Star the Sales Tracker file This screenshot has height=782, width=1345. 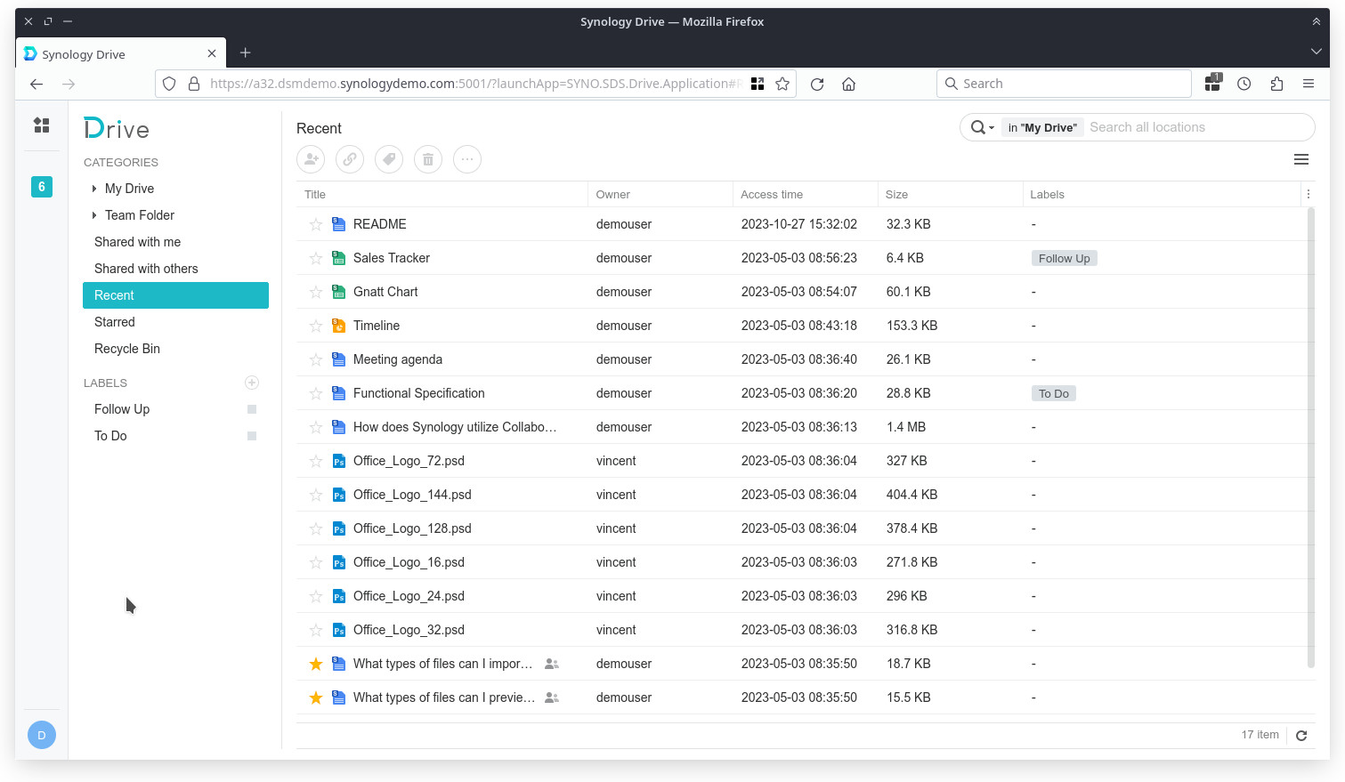tap(316, 258)
